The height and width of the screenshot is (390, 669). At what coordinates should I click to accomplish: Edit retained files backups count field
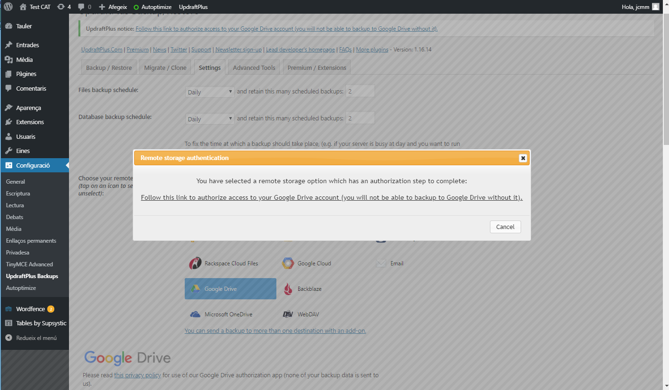[360, 91]
